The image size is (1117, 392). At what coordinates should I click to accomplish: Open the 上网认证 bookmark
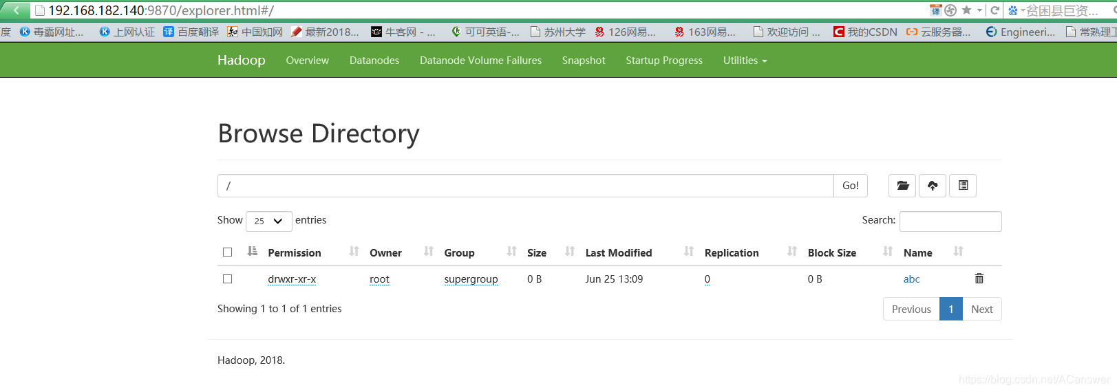127,32
